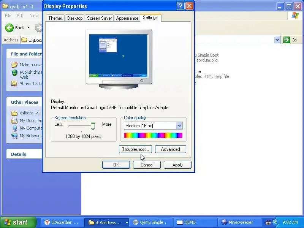This screenshot has height=228, width=304.
Task: Click the My Computer icon in Other Places
Action: pos(14,128)
